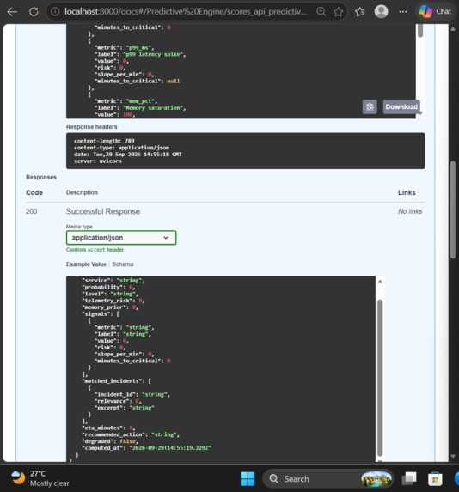459x492 pixels.
Task: Click the taskbar Search box
Action: (x=327, y=479)
